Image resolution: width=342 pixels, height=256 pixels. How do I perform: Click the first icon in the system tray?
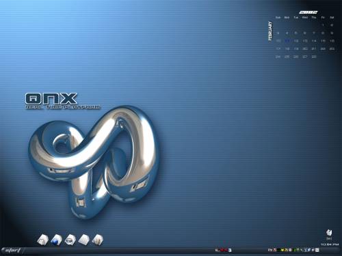pos(270,250)
